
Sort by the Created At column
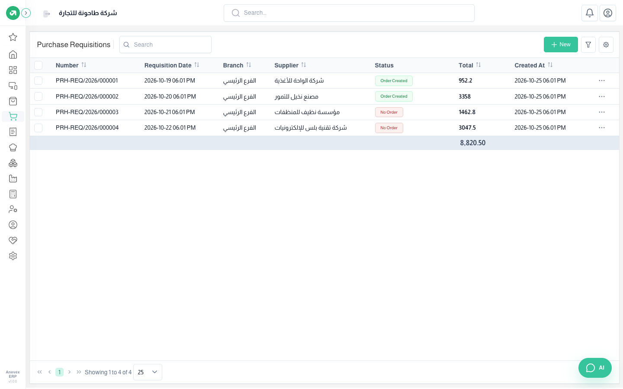tap(550, 65)
